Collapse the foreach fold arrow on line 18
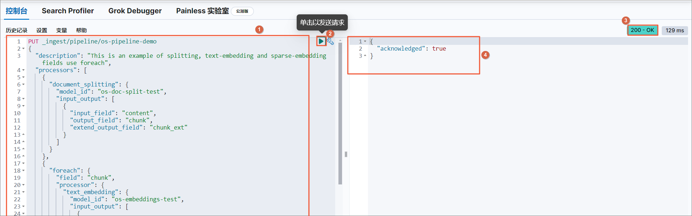Image resolution: width=692 pixels, height=216 pixels. pos(23,171)
